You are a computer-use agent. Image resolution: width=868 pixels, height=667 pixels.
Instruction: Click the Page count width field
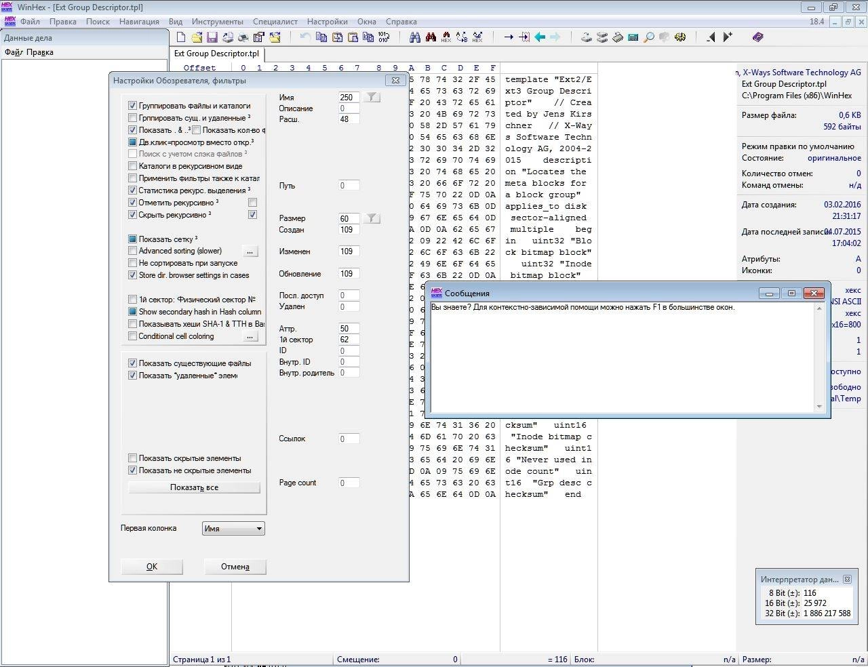click(x=349, y=483)
